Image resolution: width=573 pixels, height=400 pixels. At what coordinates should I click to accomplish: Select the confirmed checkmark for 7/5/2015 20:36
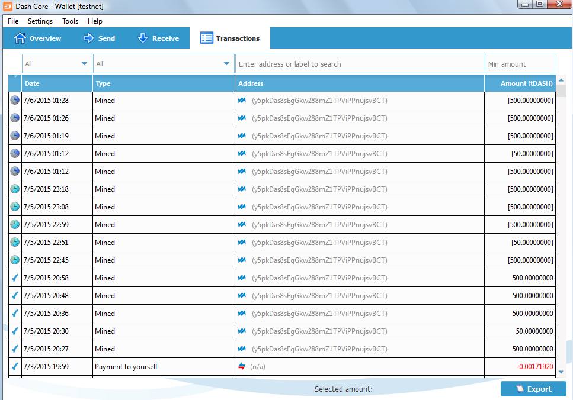click(x=15, y=313)
